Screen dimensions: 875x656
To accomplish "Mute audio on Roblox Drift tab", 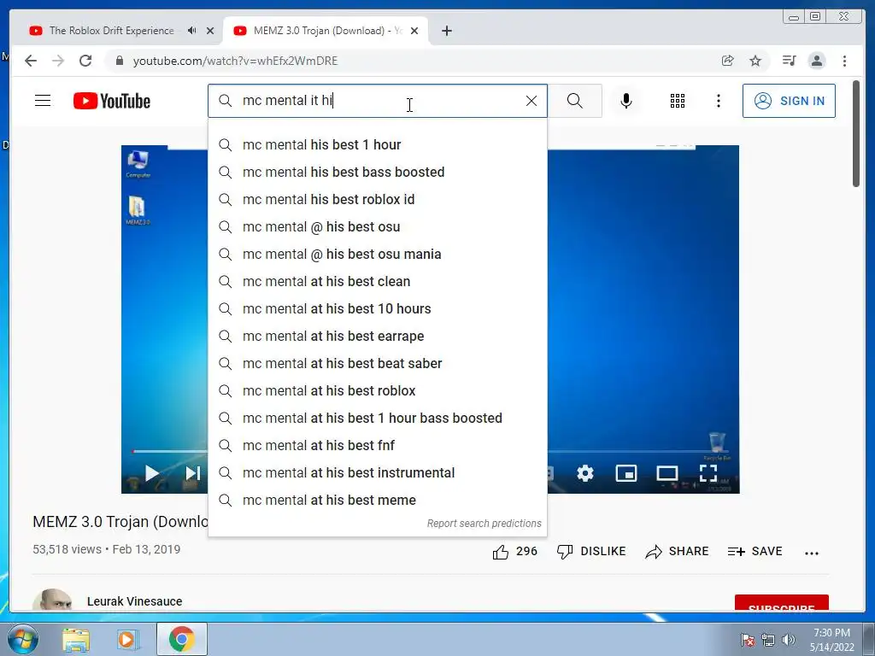I will pos(192,31).
